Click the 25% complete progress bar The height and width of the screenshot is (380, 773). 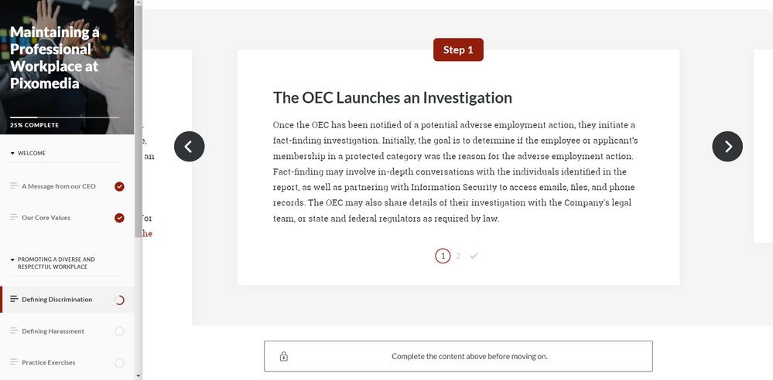(x=64, y=117)
